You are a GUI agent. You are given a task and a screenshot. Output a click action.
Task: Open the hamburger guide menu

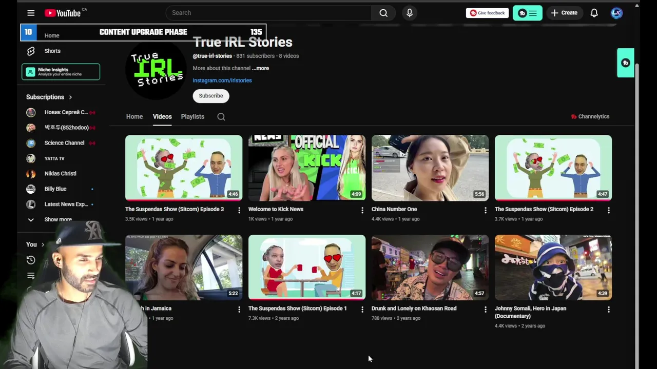[x=31, y=13]
